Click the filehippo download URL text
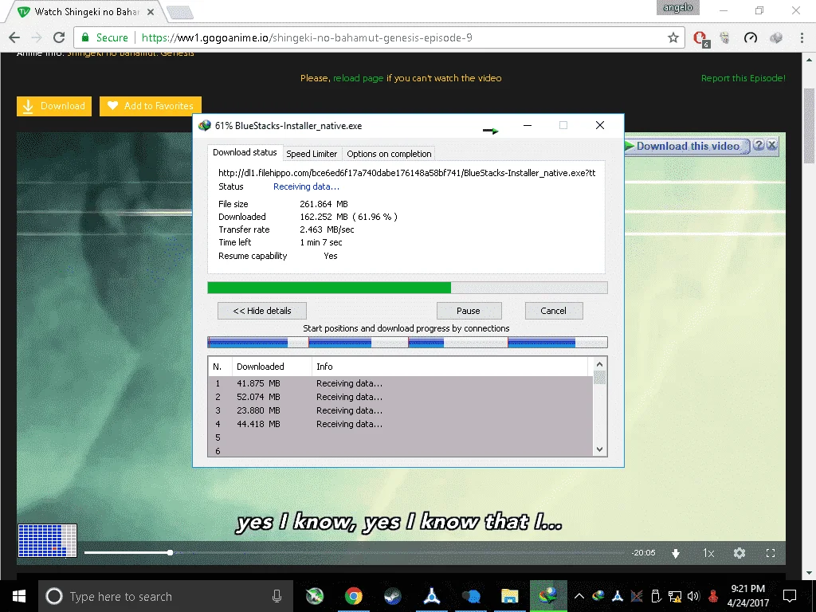This screenshot has height=612, width=816. (x=406, y=173)
